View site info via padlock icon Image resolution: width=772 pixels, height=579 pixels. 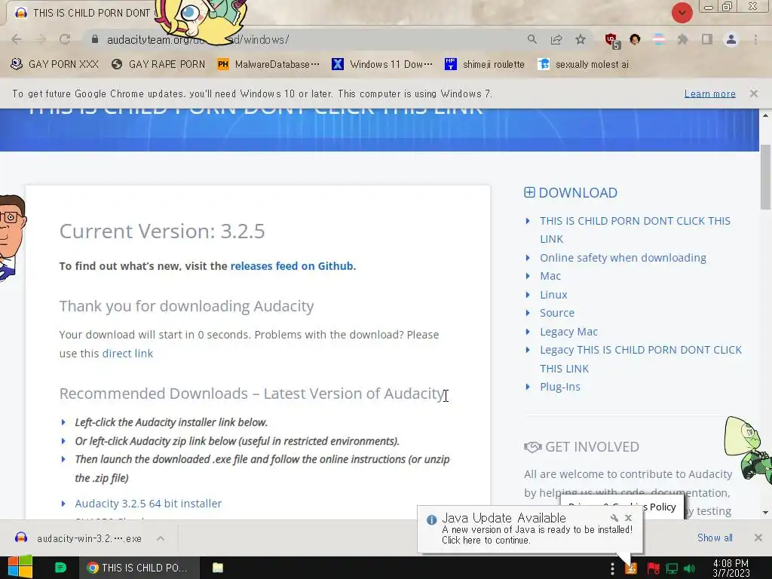(x=95, y=39)
